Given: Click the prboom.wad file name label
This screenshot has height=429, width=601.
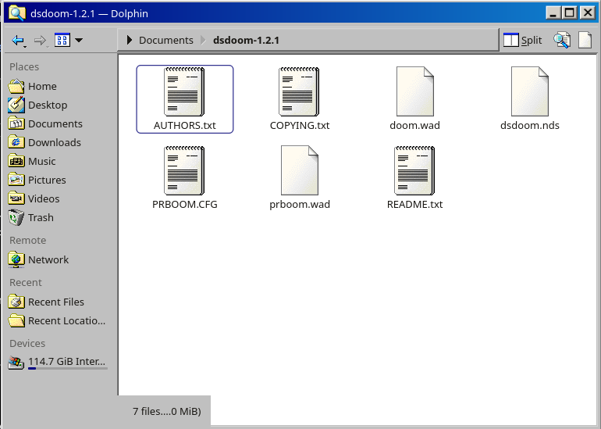Looking at the screenshot, I should pos(300,205).
